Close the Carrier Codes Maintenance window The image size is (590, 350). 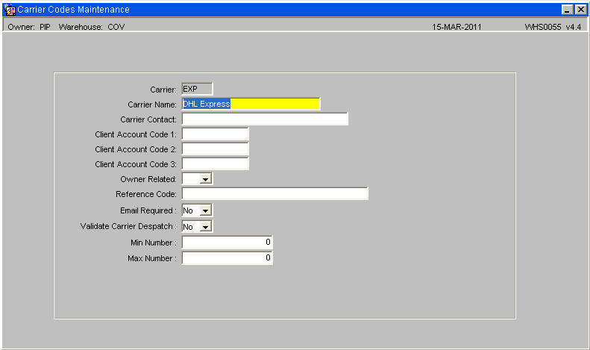[581, 10]
